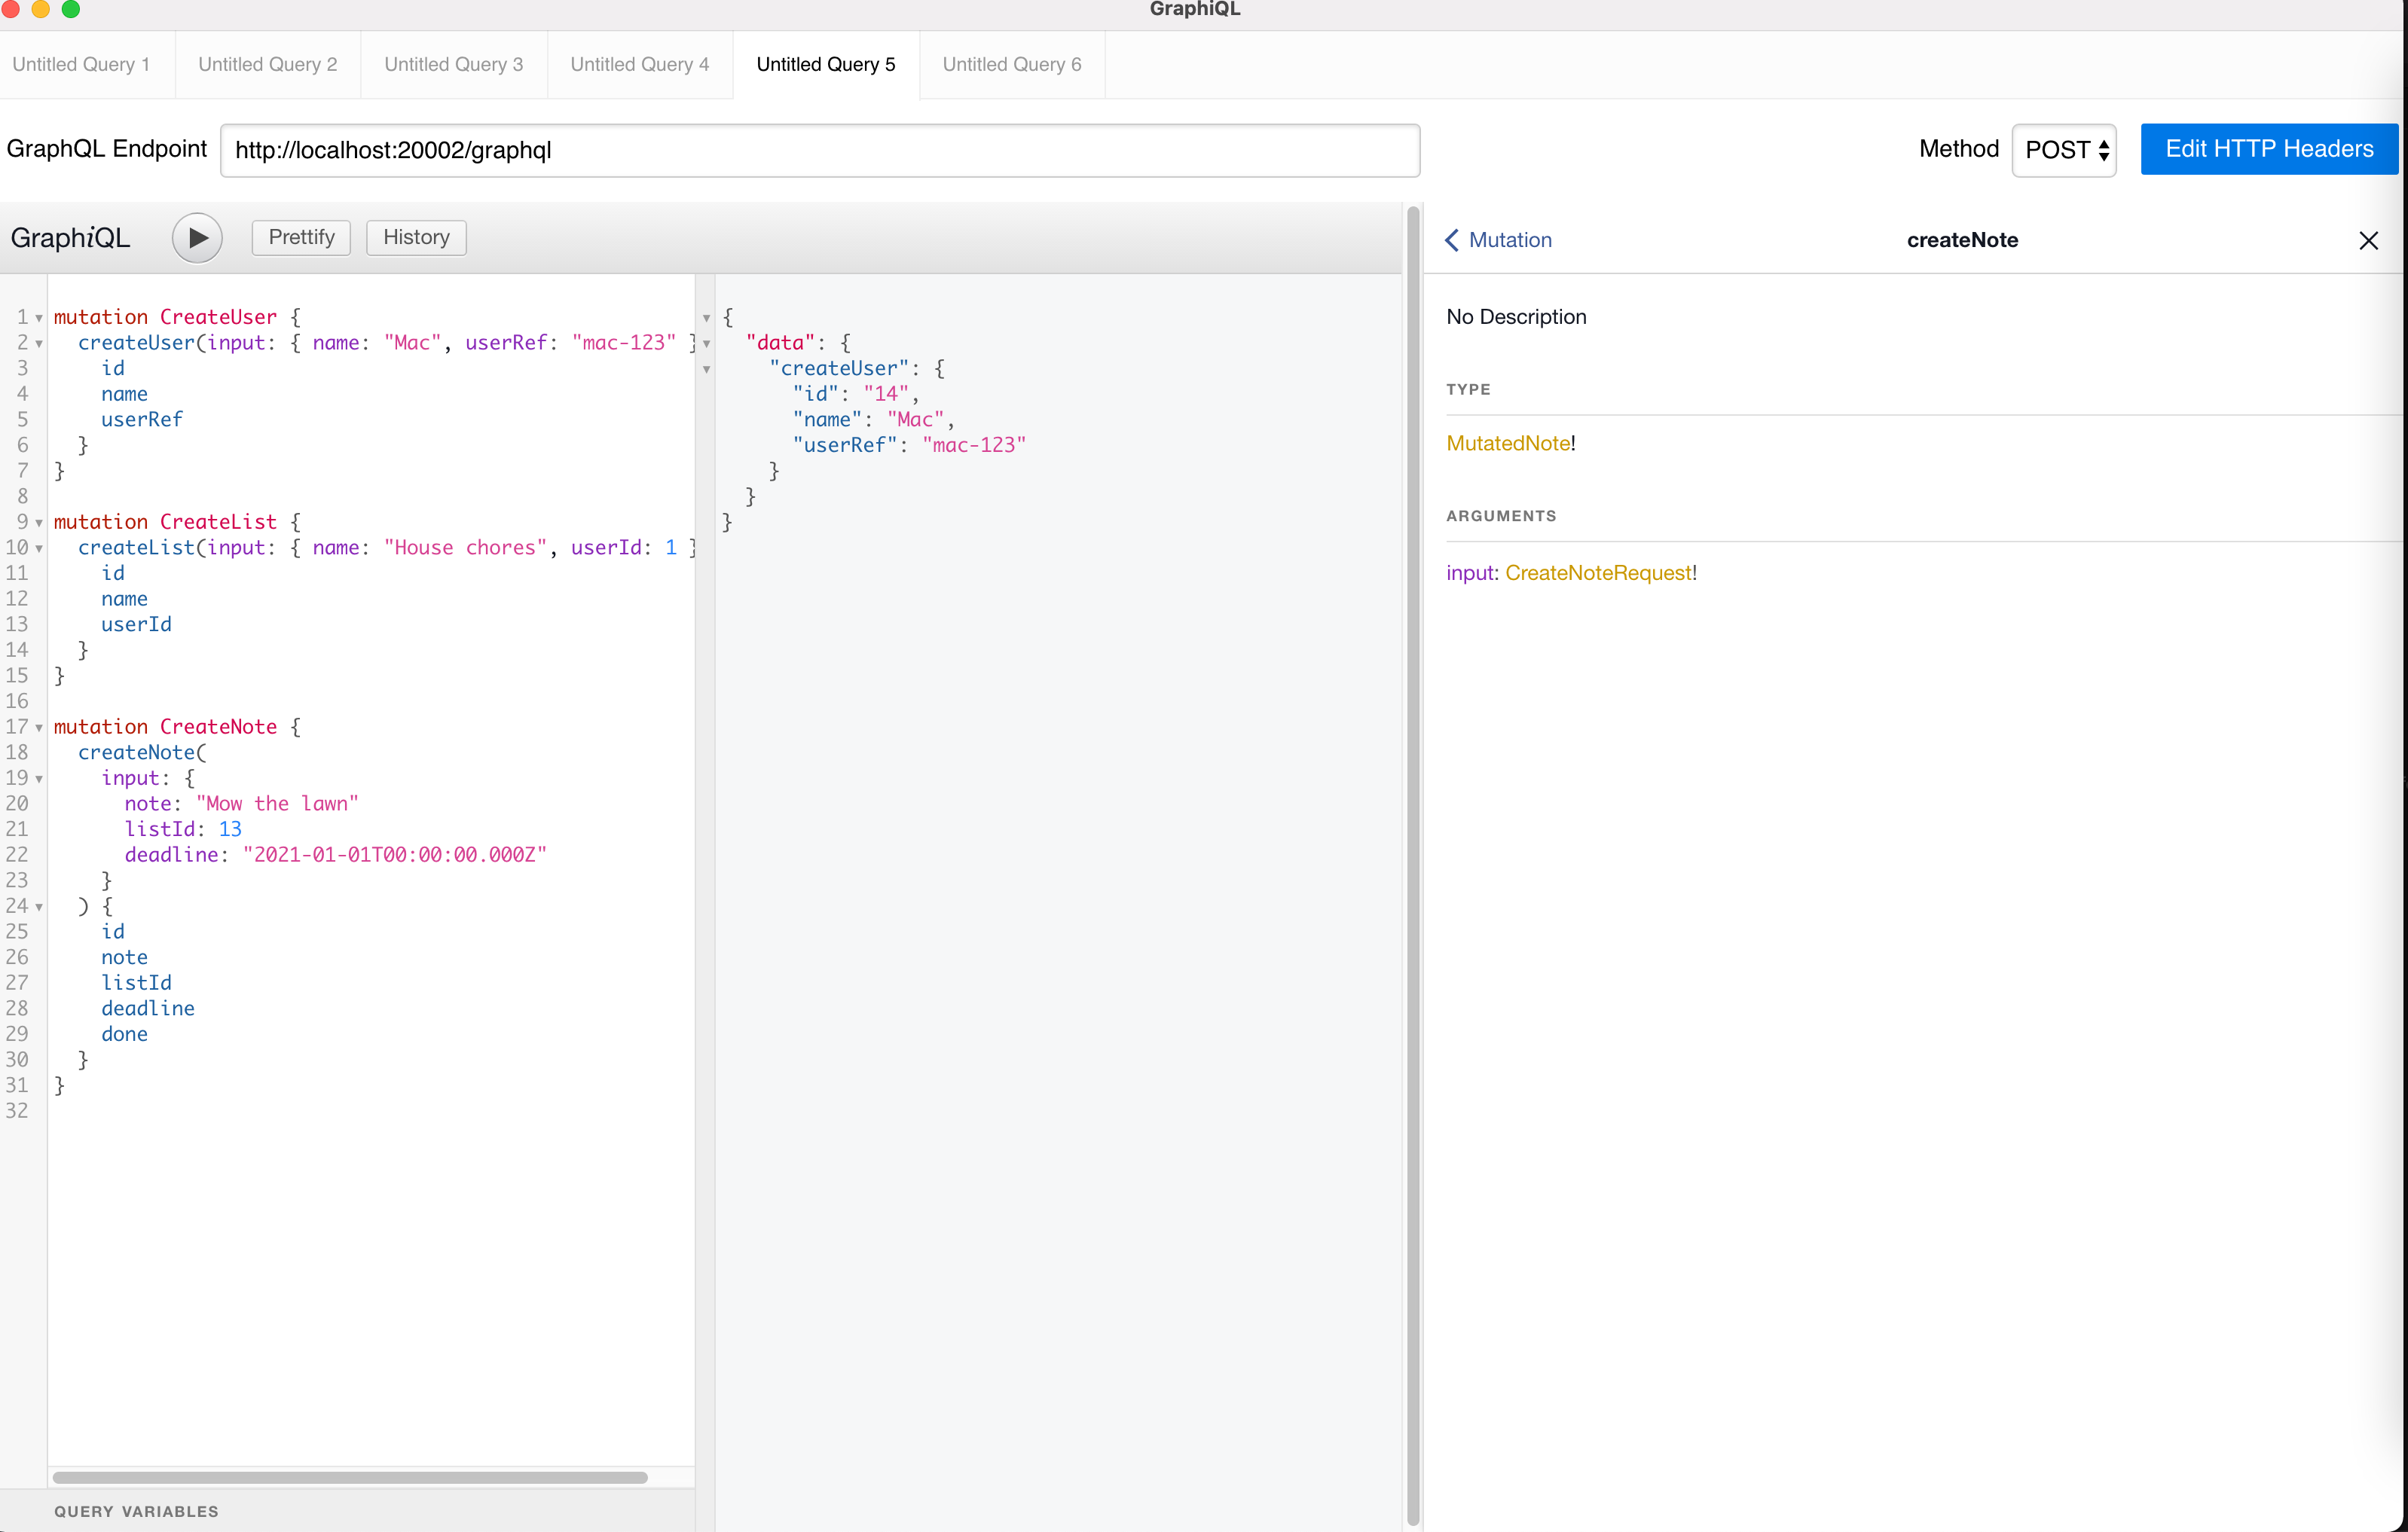Click the "House chores" string
2408x1532 pixels.
[x=466, y=548]
